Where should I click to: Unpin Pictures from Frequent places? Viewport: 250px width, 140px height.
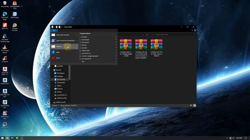tap(116, 45)
